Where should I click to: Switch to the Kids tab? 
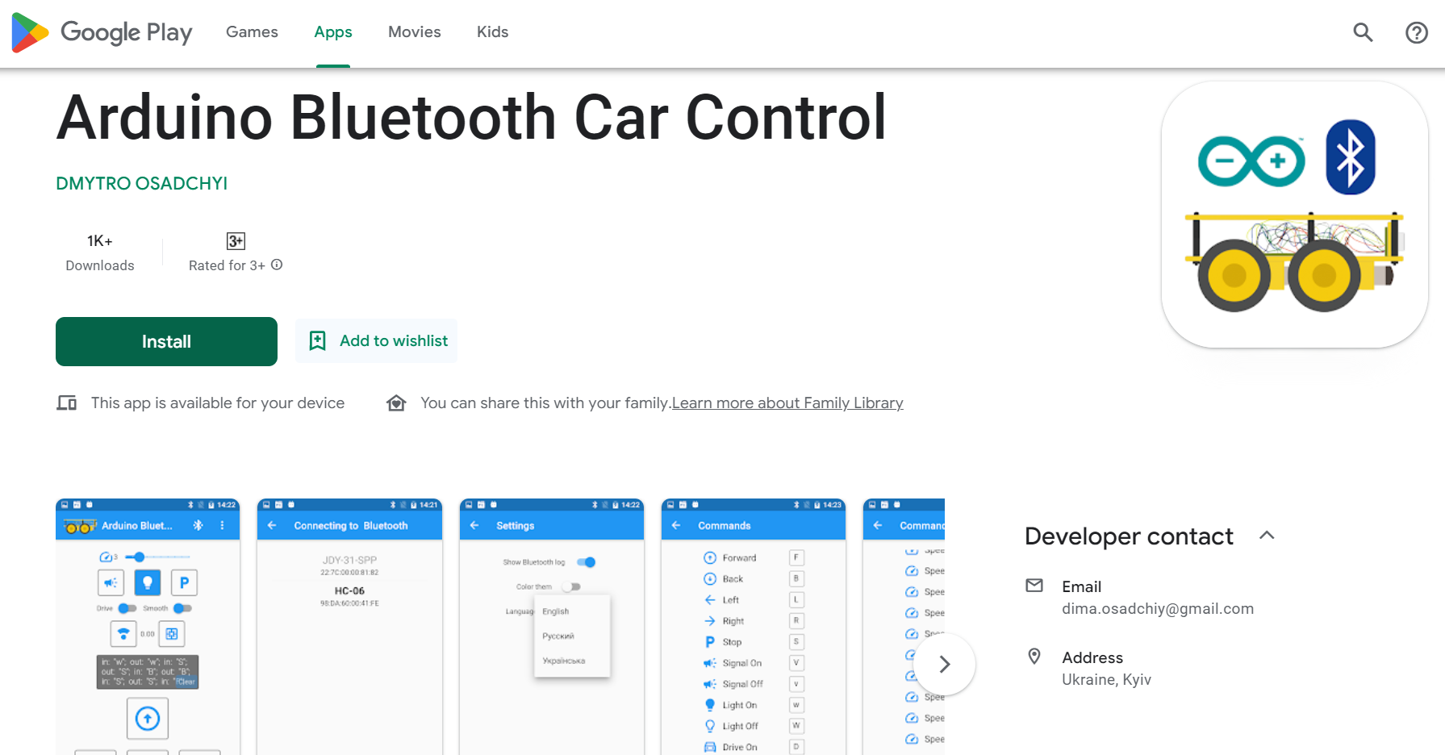492,32
